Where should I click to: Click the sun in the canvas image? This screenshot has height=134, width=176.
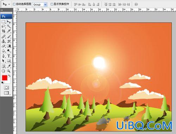tap(99, 63)
